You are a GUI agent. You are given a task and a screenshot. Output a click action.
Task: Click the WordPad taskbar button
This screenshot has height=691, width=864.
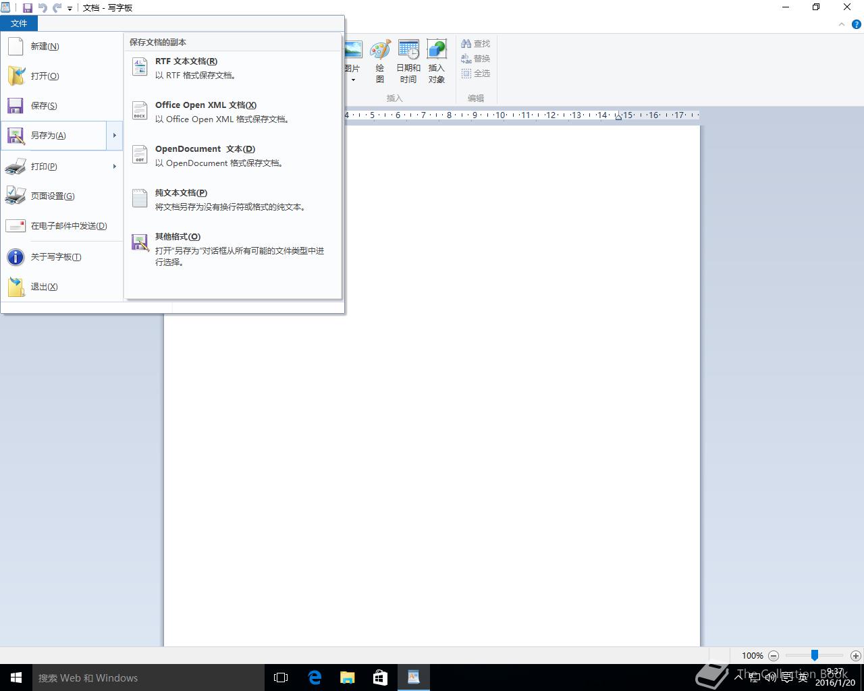tap(413, 678)
